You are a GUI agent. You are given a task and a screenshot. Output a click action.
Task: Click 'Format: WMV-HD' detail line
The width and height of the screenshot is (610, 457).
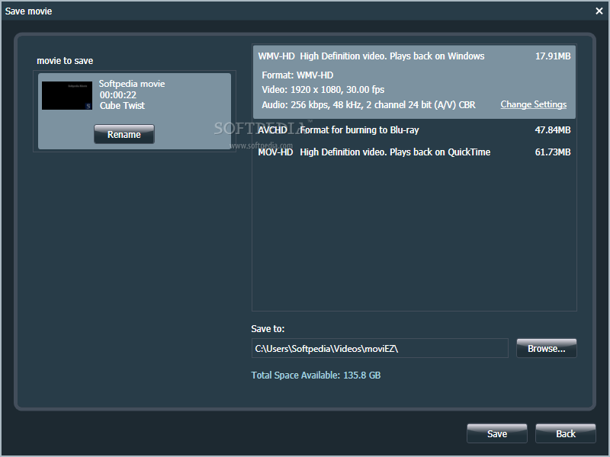coord(297,75)
